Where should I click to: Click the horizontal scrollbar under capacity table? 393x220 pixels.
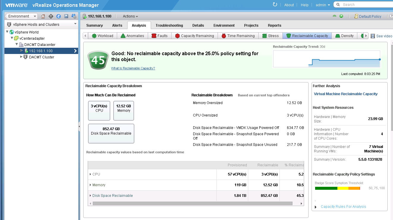[x=192, y=203]
